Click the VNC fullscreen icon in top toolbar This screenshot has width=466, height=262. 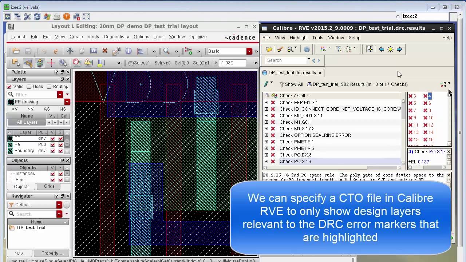86,17
